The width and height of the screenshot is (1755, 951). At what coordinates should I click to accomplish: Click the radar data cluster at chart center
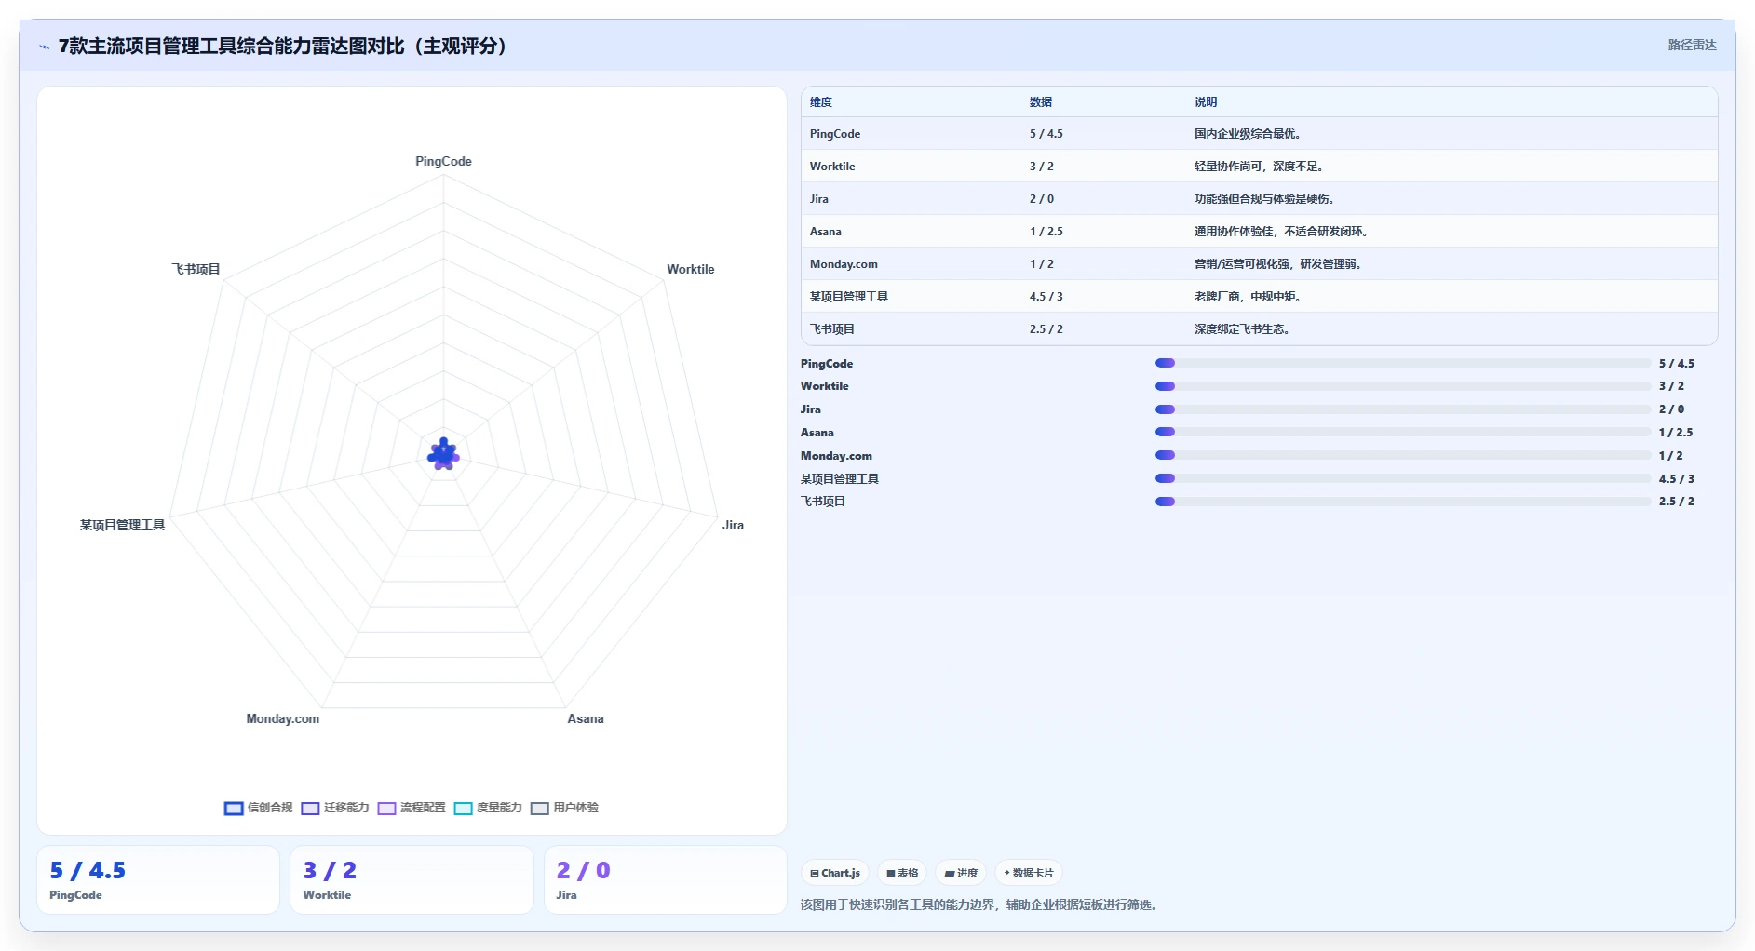coord(443,454)
